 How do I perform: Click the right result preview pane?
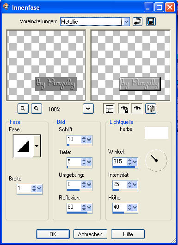(x=130, y=65)
